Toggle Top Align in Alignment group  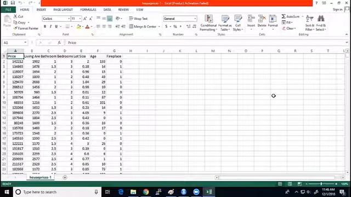[x=98, y=19]
